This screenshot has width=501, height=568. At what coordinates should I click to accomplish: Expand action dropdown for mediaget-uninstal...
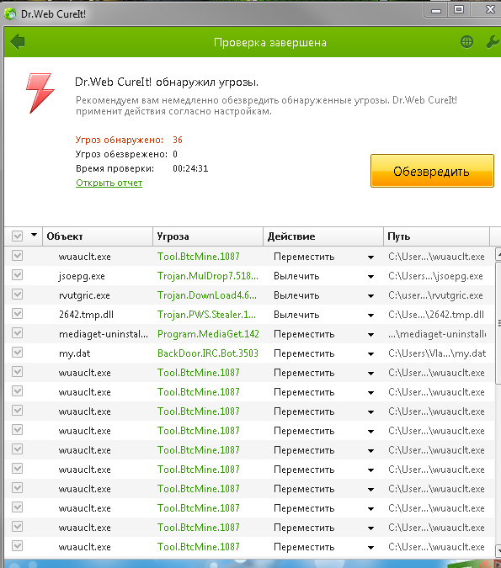point(370,335)
